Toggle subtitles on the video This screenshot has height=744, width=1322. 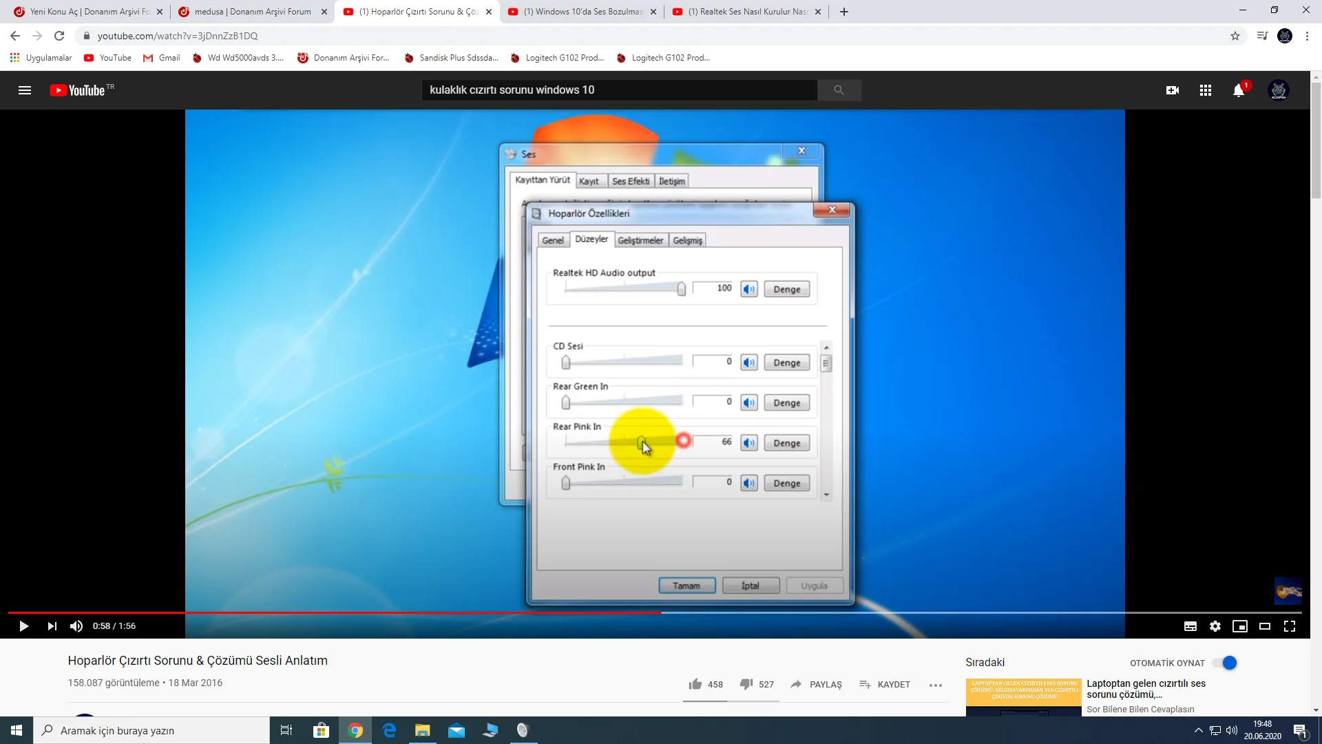[1190, 626]
